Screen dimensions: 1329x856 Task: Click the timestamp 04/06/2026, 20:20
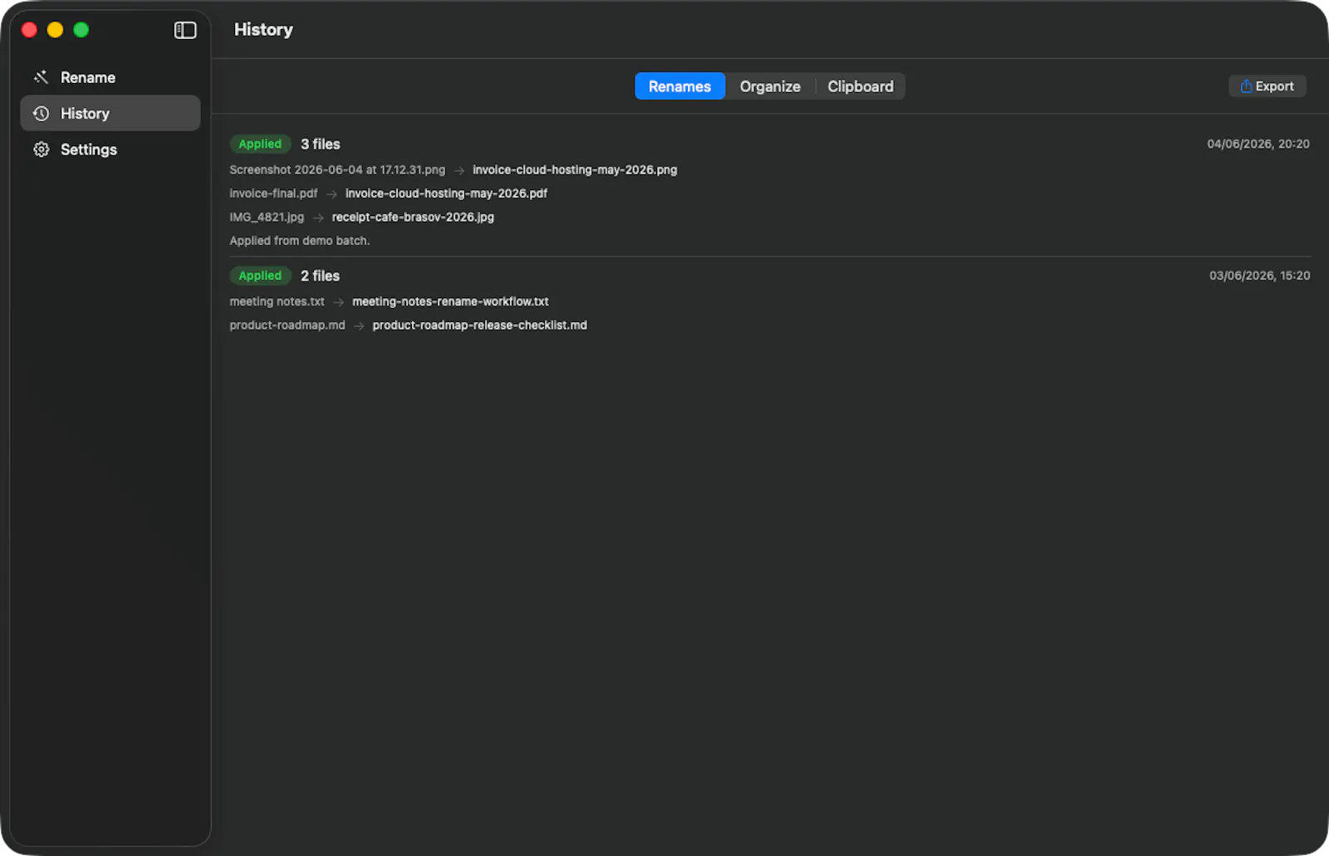[x=1258, y=144]
